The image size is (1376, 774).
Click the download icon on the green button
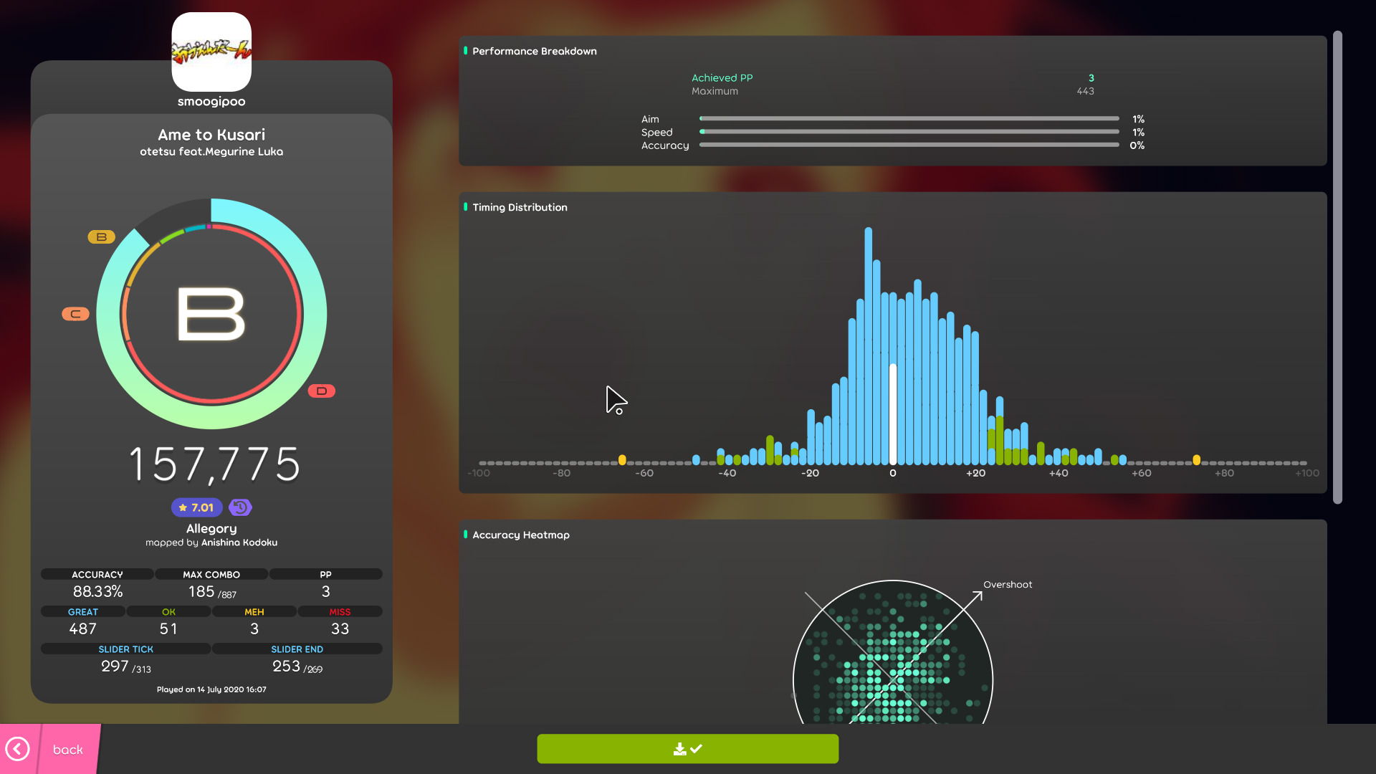click(x=679, y=748)
